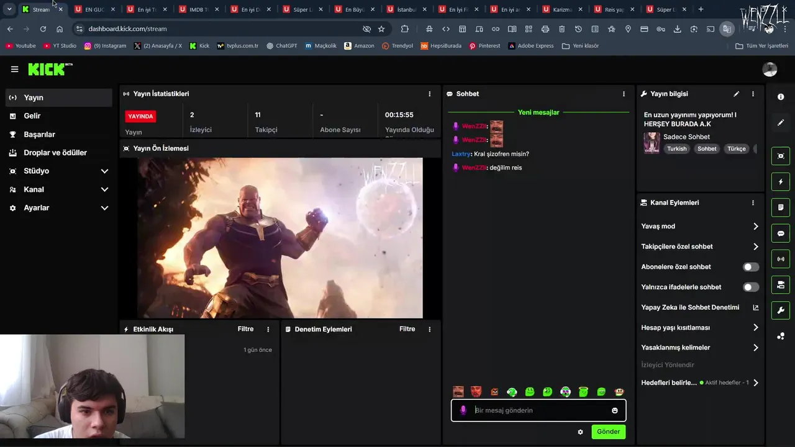Click the Chrome address bar URL

coord(127,29)
